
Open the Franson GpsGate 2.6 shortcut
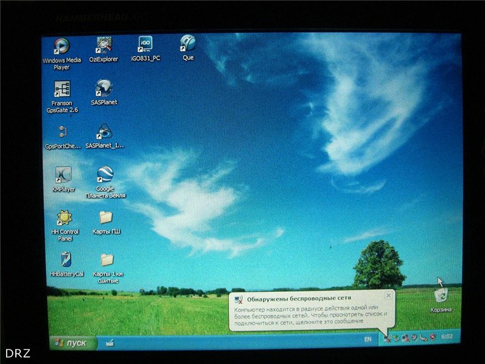tap(62, 97)
